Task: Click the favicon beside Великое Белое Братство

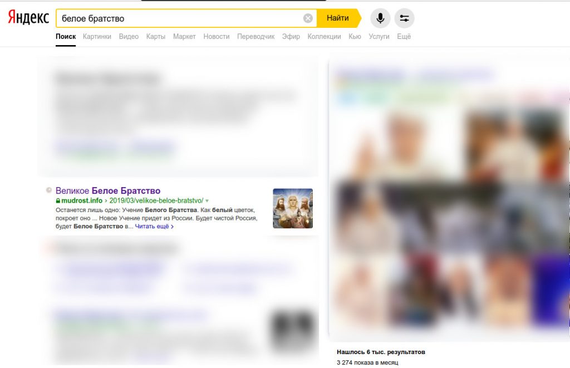Action: (x=49, y=190)
